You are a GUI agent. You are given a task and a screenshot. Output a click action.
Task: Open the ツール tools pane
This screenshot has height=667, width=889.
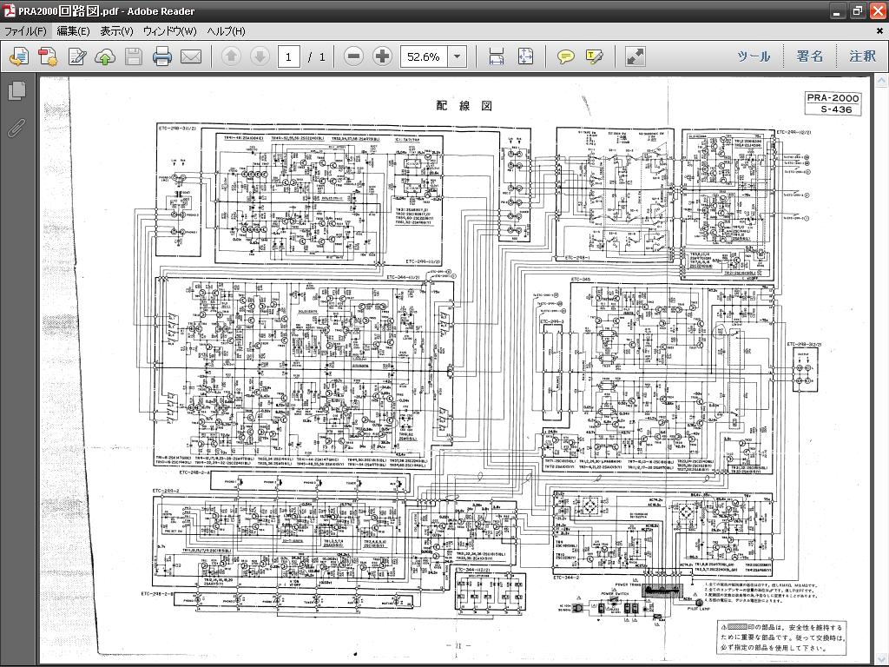tap(754, 56)
